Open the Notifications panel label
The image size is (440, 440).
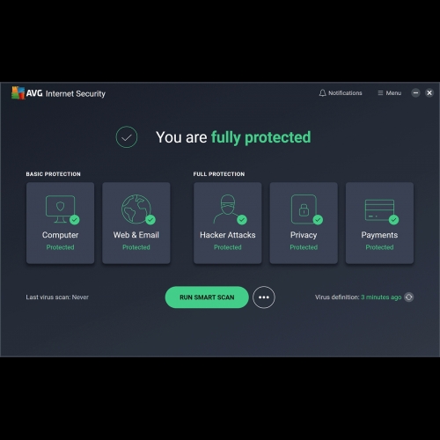click(345, 93)
